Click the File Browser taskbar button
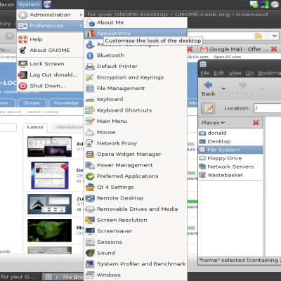 pos(63,277)
